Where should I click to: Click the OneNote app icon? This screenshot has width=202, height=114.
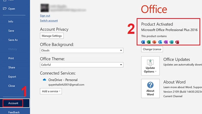pyautogui.click(x=166, y=42)
